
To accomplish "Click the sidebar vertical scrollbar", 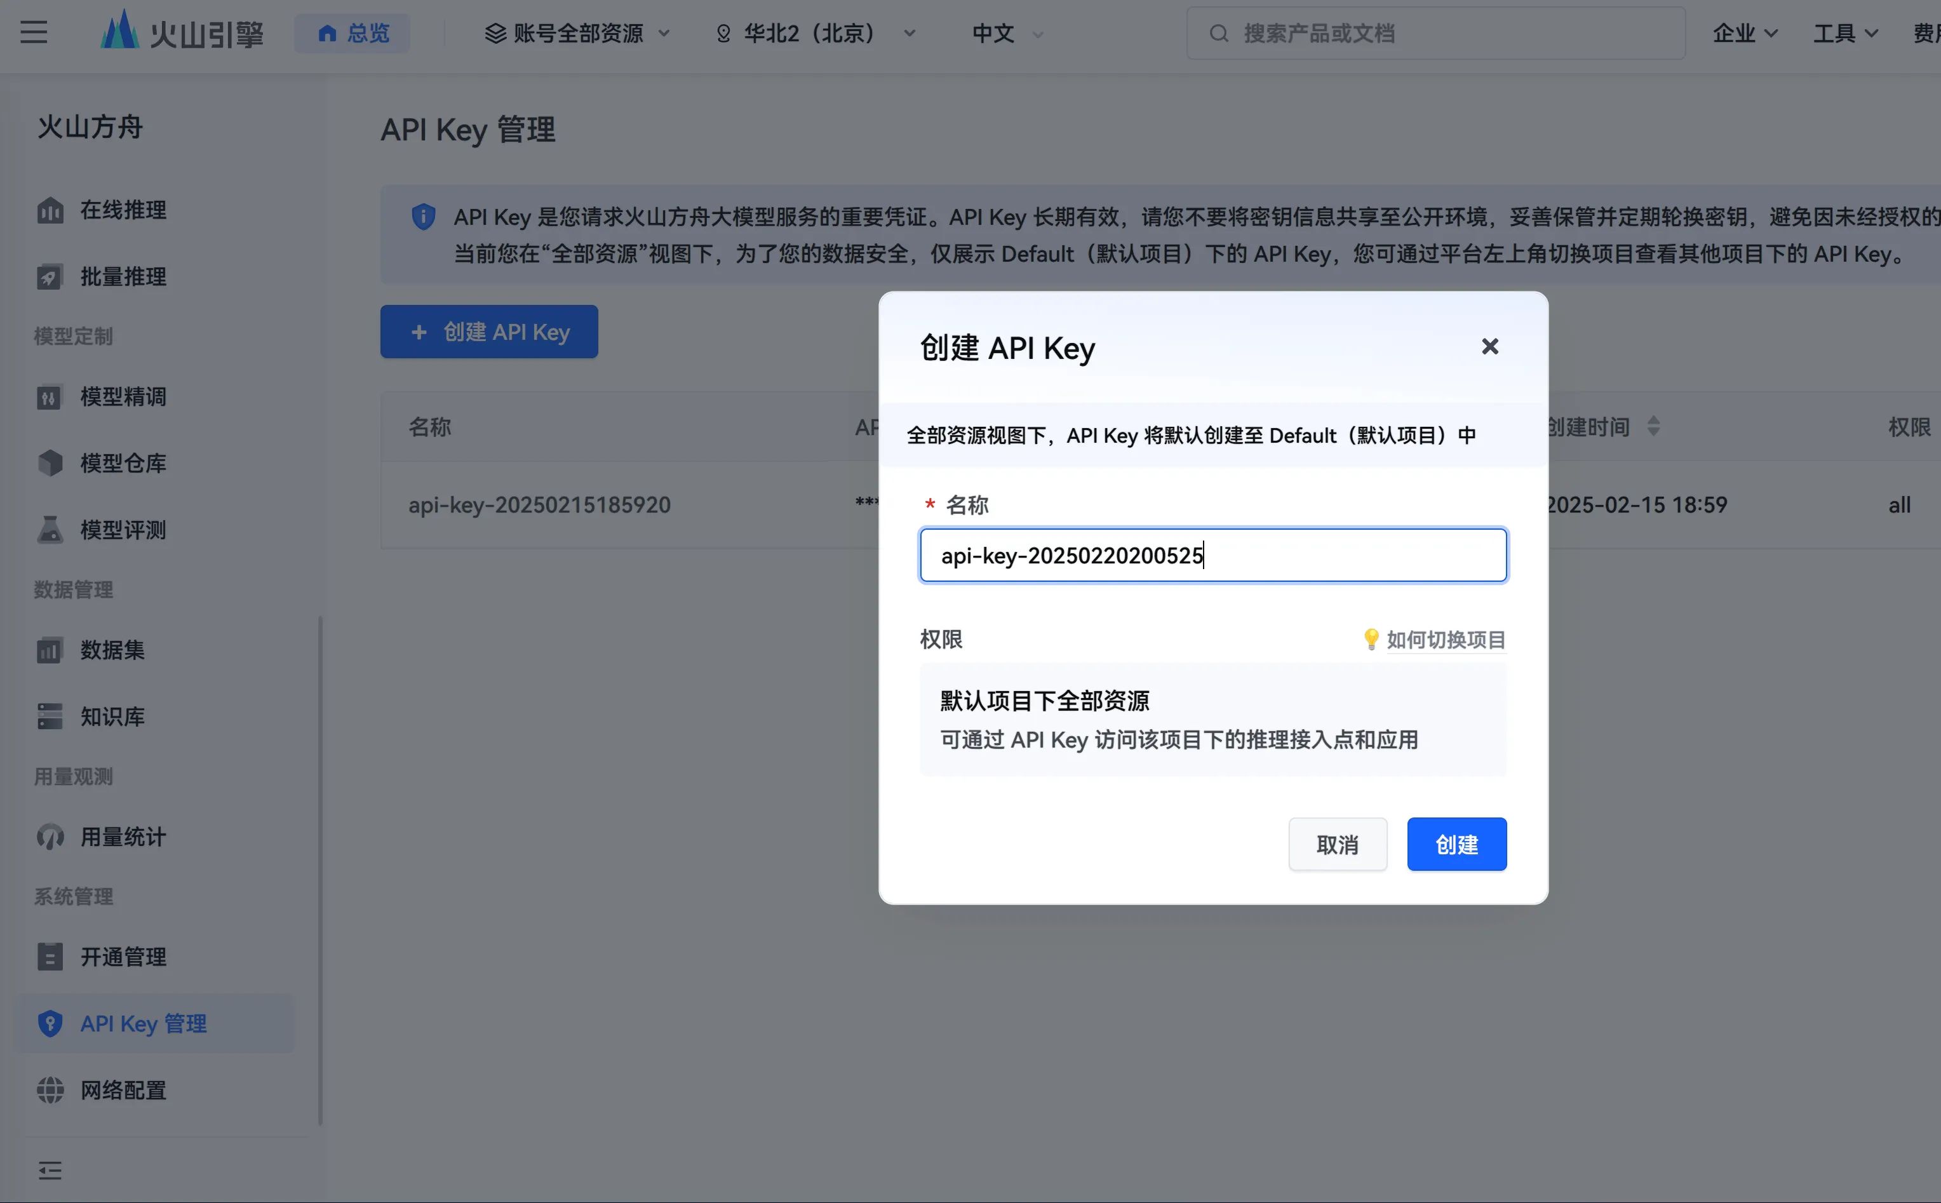I will [x=321, y=870].
